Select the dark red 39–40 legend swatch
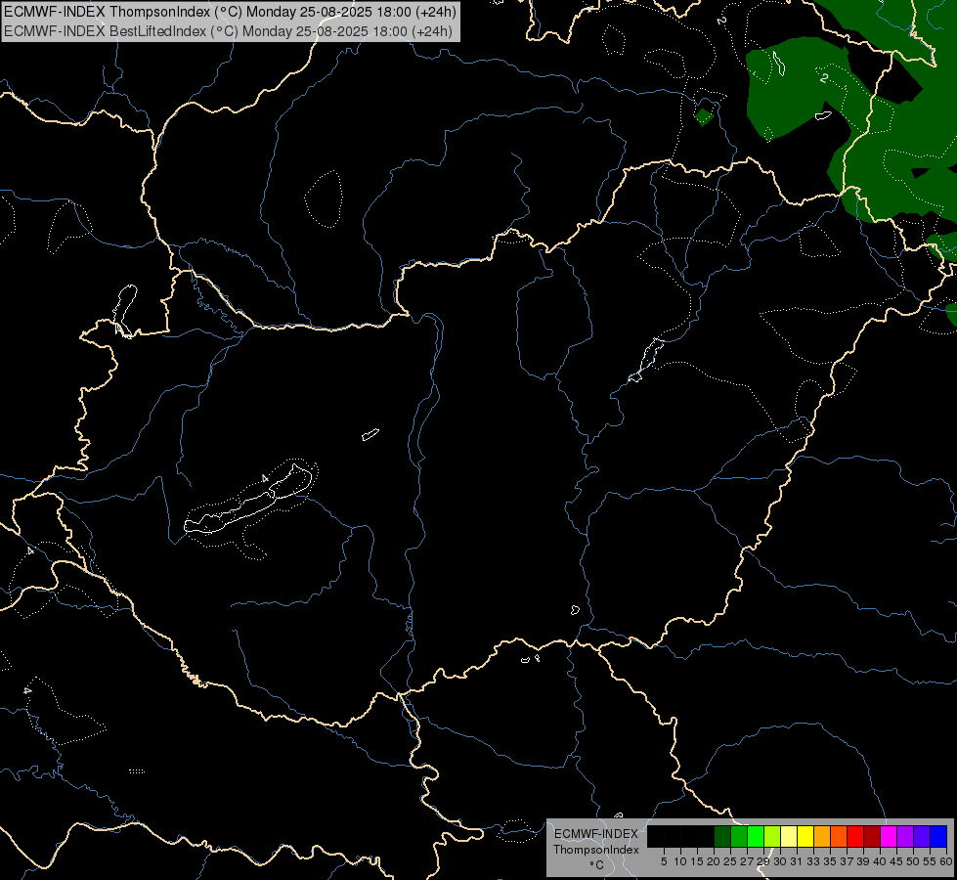Screen dimensions: 957x880 coord(872,837)
